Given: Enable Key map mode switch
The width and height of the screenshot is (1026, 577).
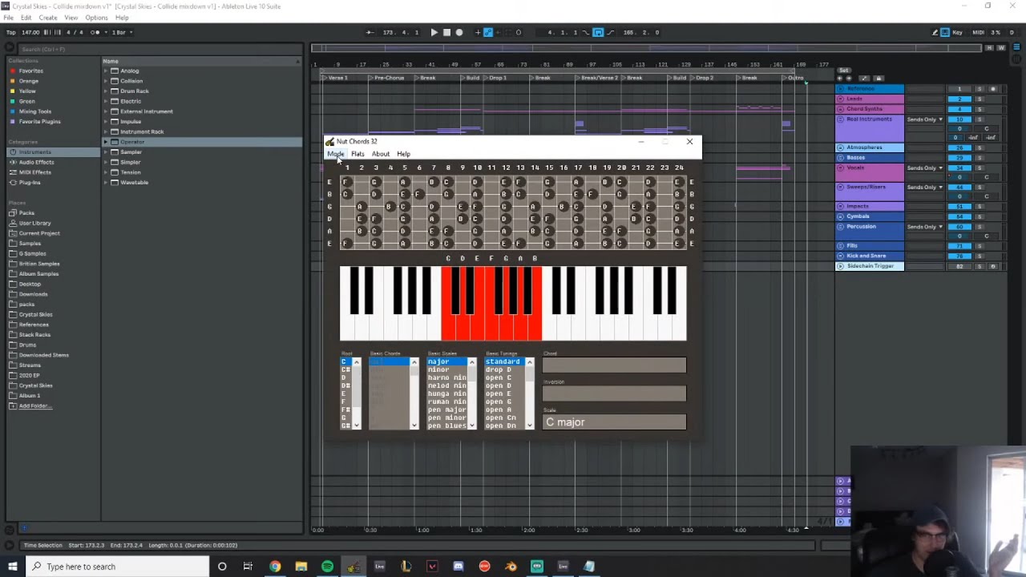Looking at the screenshot, I should click(x=956, y=32).
